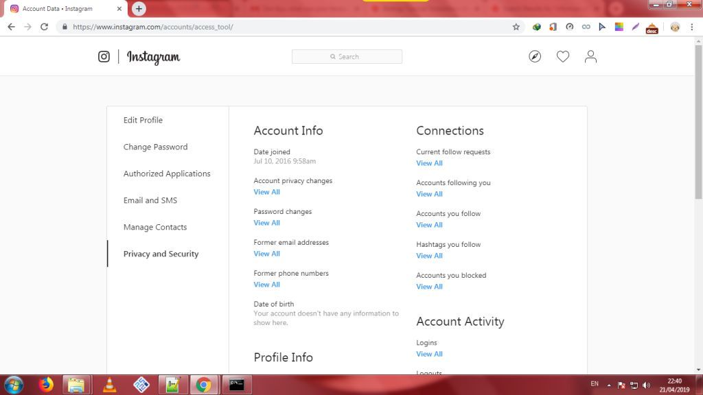Select Edit Profile in the sidebar
Viewport: 703px width, 395px height.
coord(143,120)
